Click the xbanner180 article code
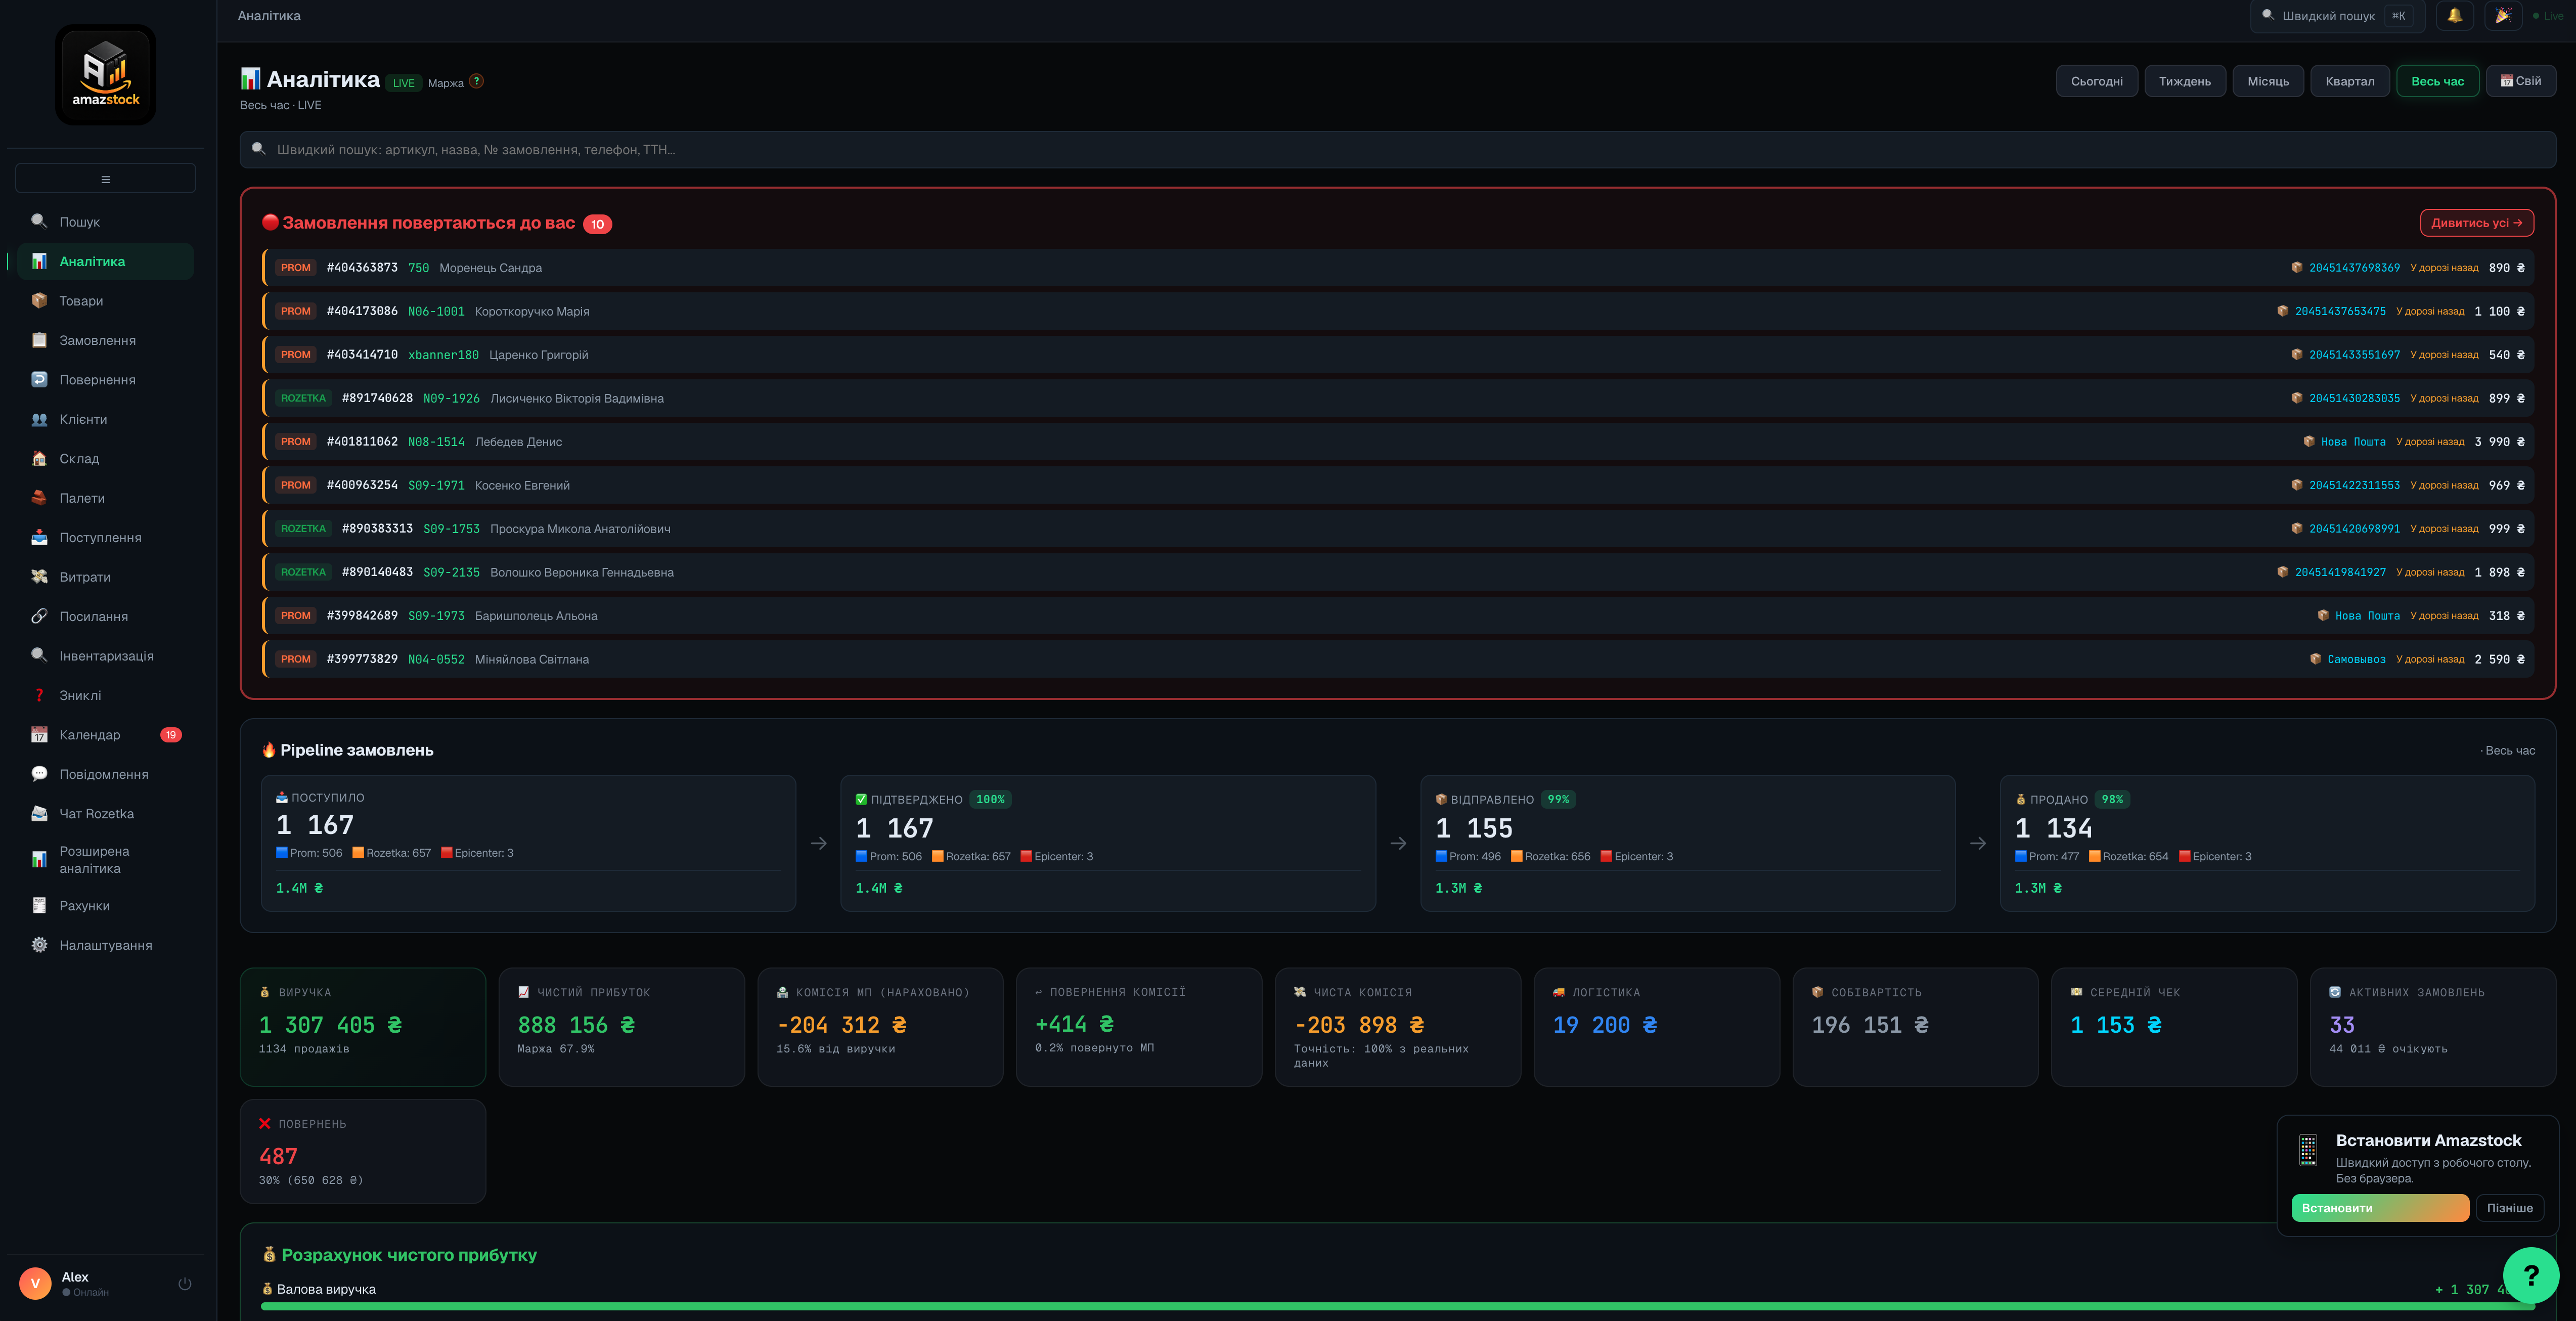 coord(443,355)
